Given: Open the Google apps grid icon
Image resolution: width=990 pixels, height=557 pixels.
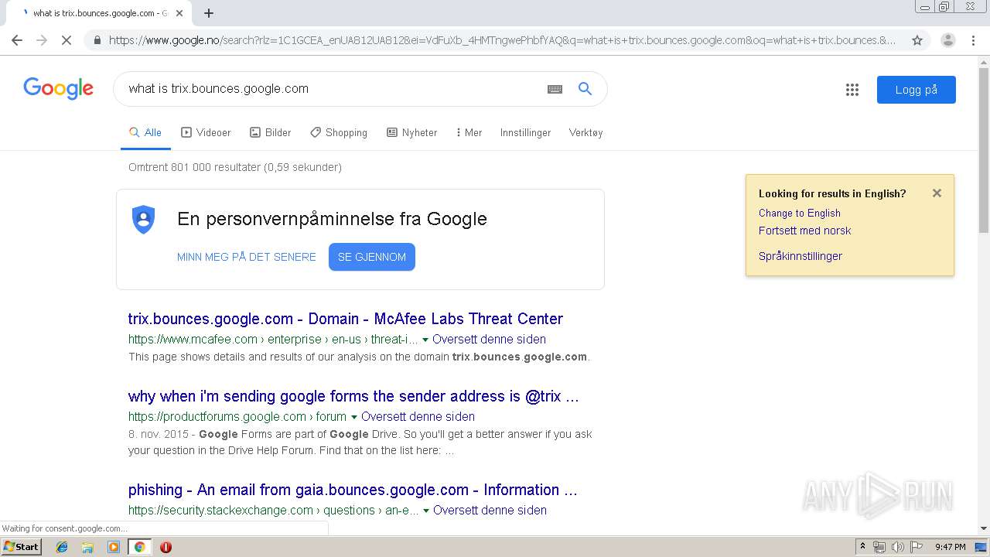Looking at the screenshot, I should pyautogui.click(x=852, y=90).
